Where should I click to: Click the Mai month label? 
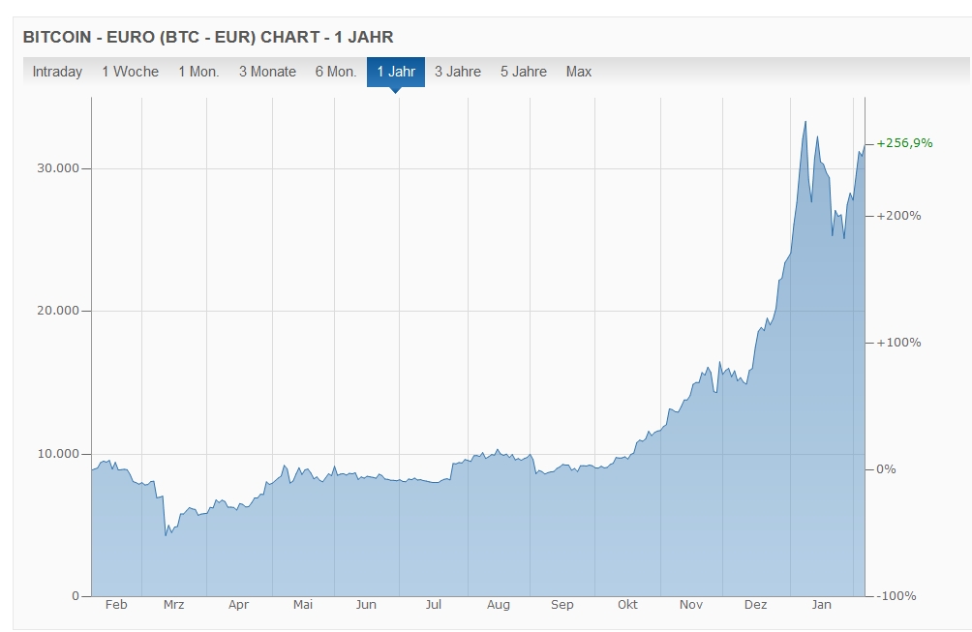pyautogui.click(x=302, y=605)
